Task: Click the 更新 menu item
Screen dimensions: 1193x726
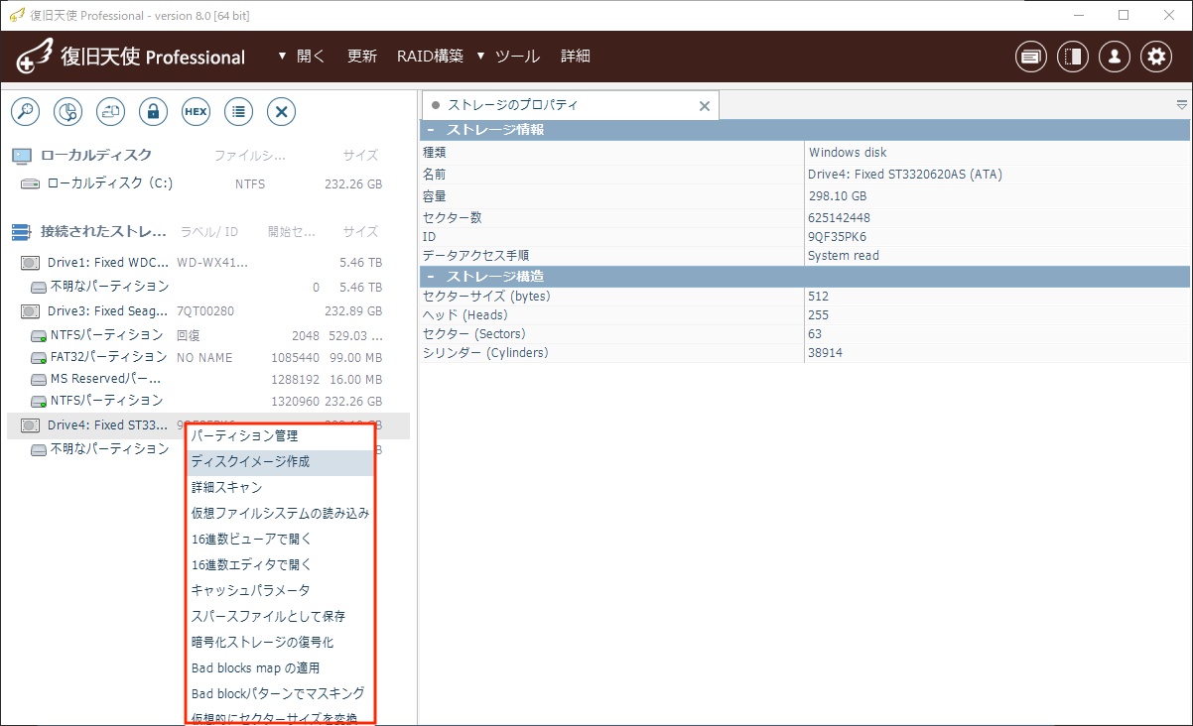Action: [x=362, y=57]
